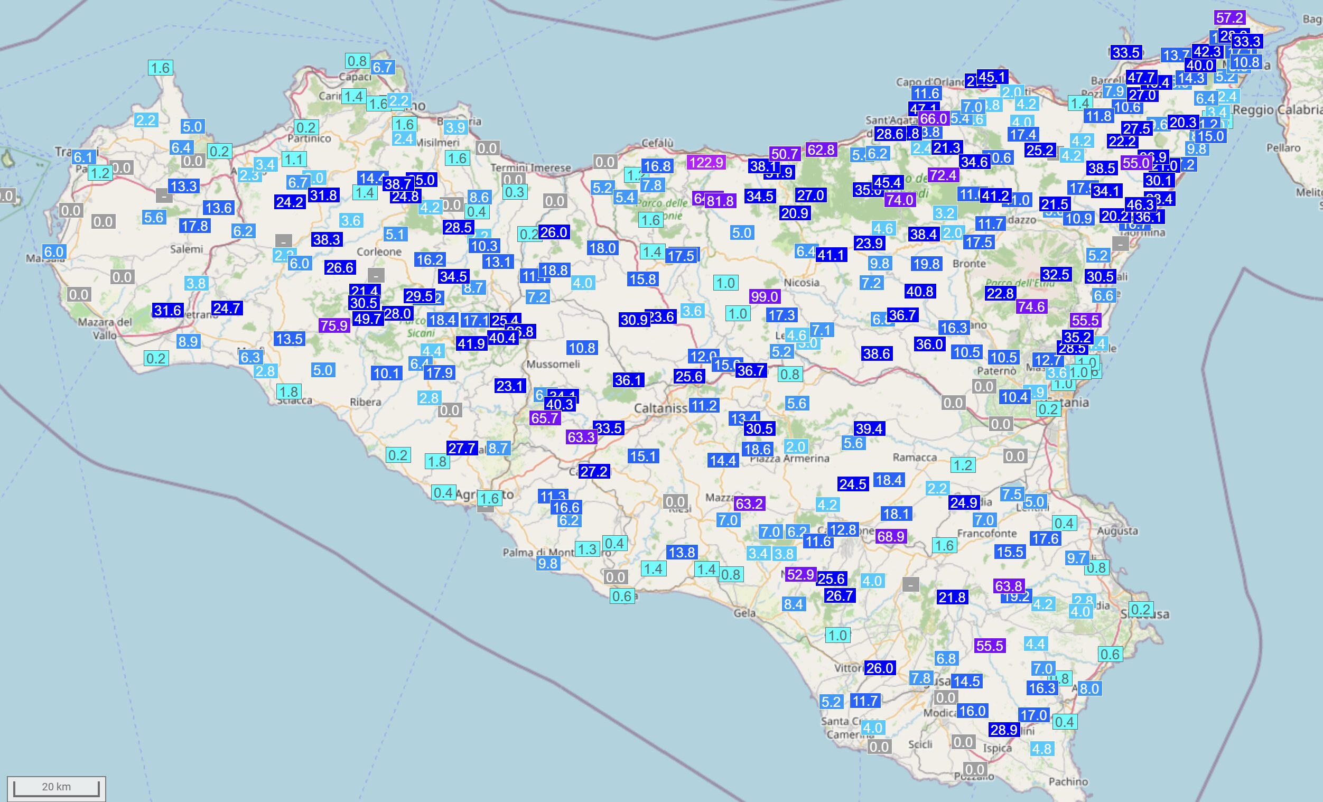The width and height of the screenshot is (1323, 802).
Task: Select the 30.9 dark blue marker
Action: 634,320
